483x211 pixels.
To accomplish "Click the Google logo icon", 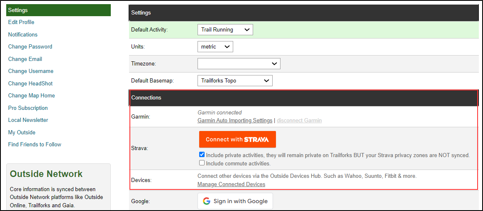I will pos(206,201).
